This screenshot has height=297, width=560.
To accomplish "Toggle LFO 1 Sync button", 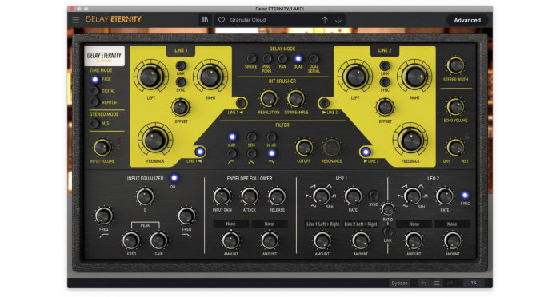I will (374, 196).
